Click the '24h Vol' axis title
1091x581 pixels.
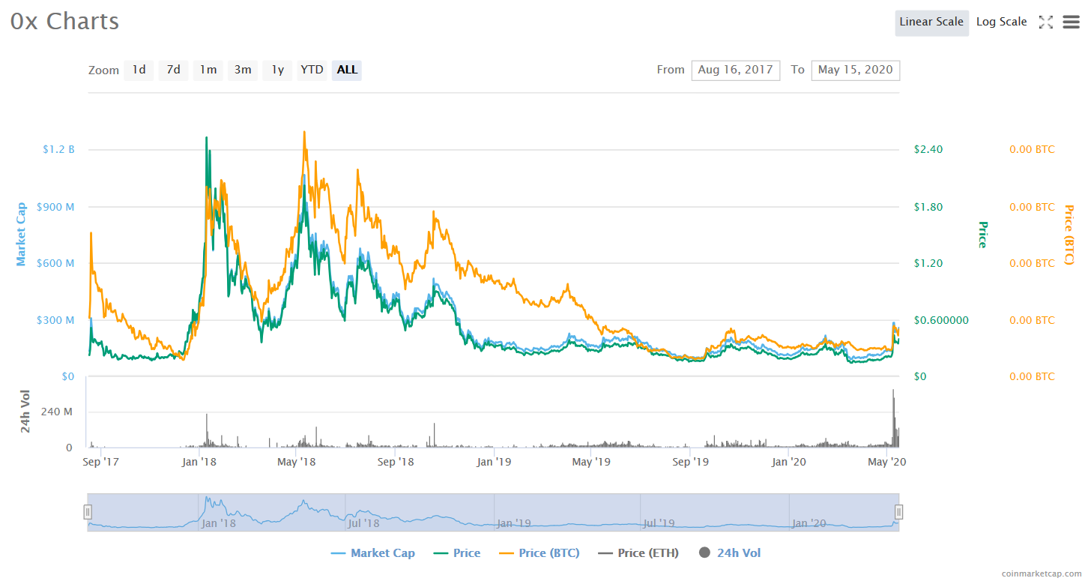[25, 412]
